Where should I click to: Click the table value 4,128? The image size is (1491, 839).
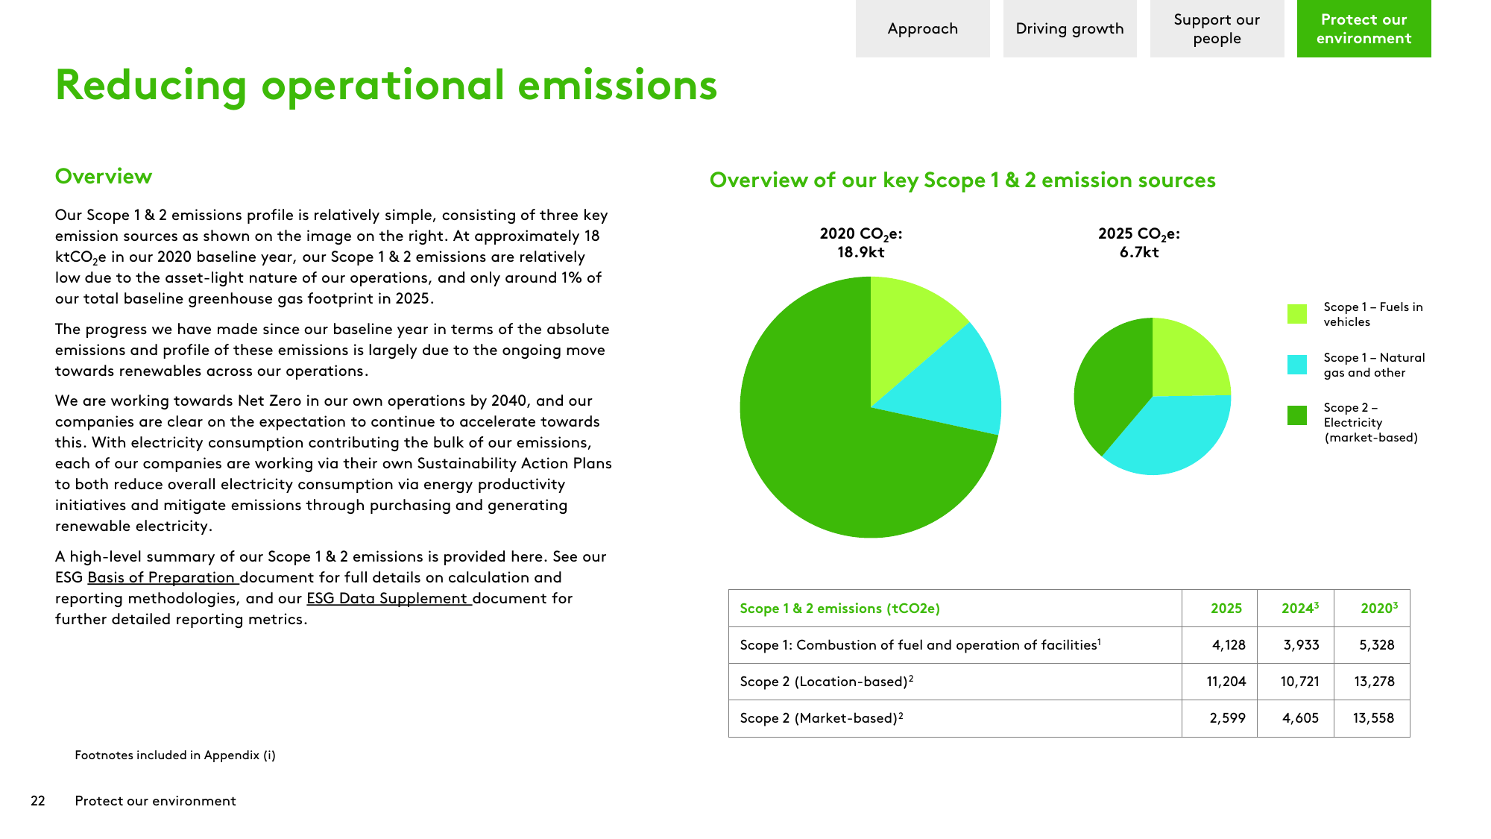pyautogui.click(x=1229, y=645)
